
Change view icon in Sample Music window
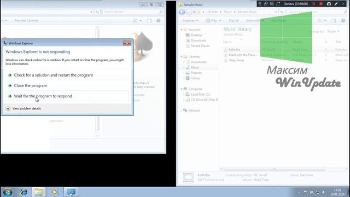pos(320,21)
